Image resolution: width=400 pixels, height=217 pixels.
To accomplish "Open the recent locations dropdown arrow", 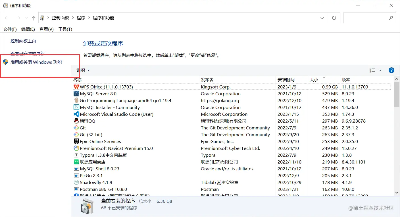I will coord(27,18).
